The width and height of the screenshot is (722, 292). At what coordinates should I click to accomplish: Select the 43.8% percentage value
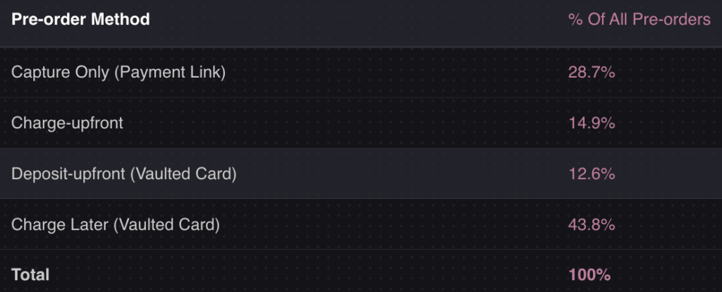(x=592, y=225)
